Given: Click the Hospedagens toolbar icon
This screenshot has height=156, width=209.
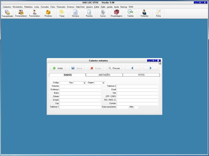Looking at the screenshot, I should 117,13.
